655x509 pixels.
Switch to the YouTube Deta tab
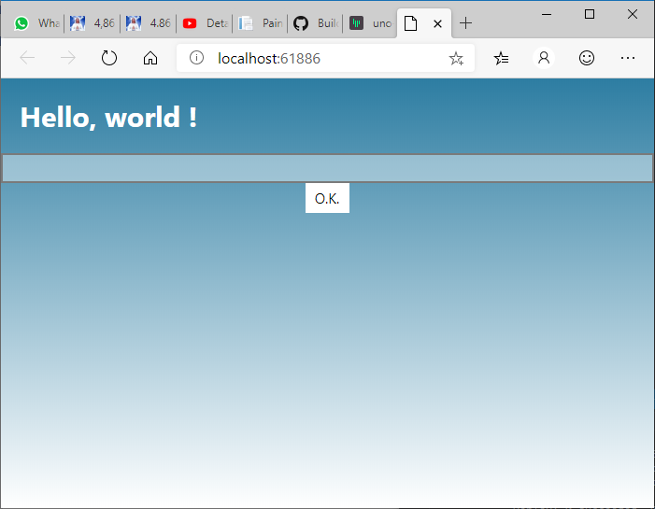click(206, 23)
